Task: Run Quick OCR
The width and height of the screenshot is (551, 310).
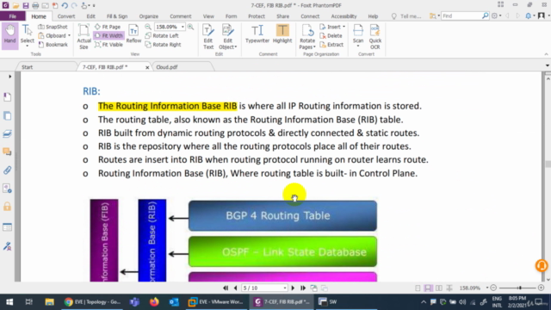Action: [375, 36]
